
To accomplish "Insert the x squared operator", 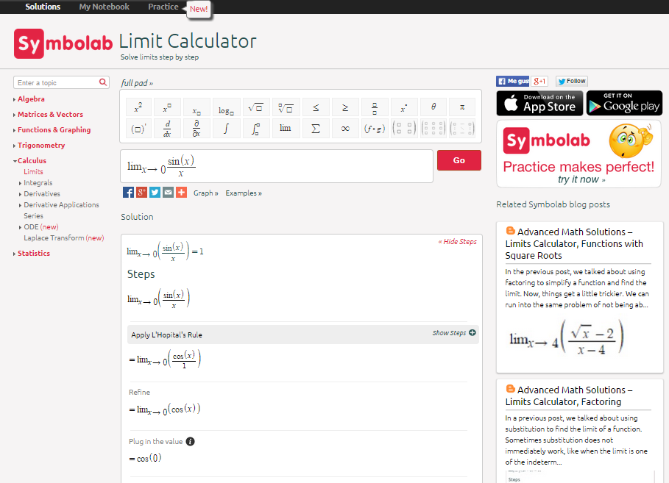I will pos(138,108).
